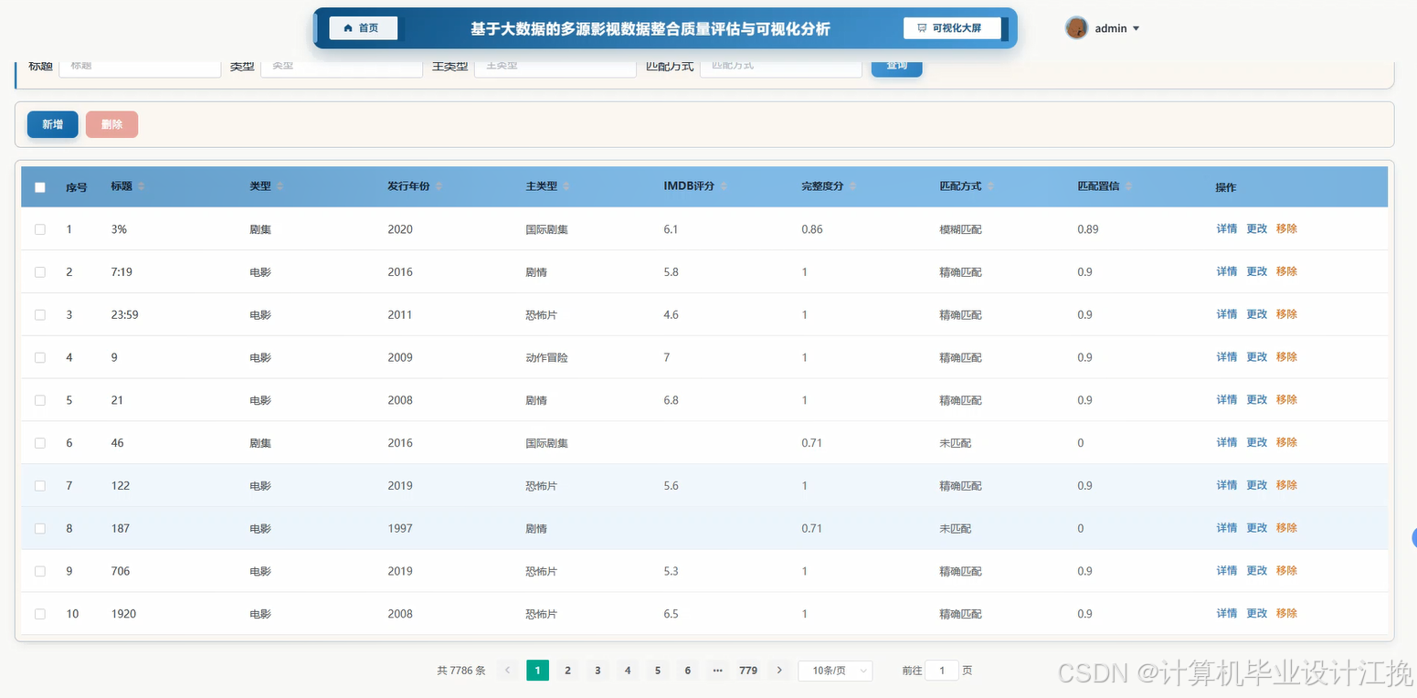1417x698 pixels.
Task: Go to the next page arrow
Action: click(x=778, y=671)
